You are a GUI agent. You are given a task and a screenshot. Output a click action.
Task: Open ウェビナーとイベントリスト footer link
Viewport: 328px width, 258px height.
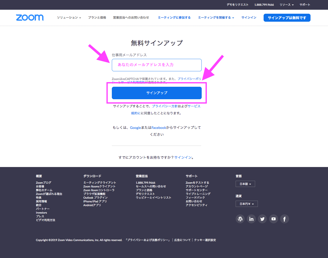coord(154,198)
